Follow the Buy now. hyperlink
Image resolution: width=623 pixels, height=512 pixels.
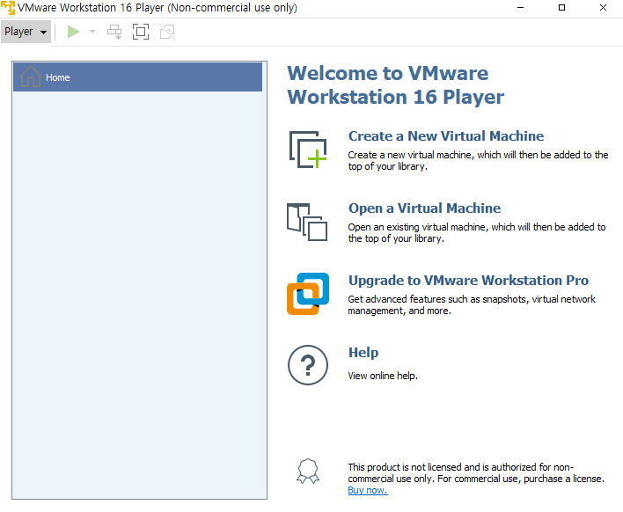(368, 490)
